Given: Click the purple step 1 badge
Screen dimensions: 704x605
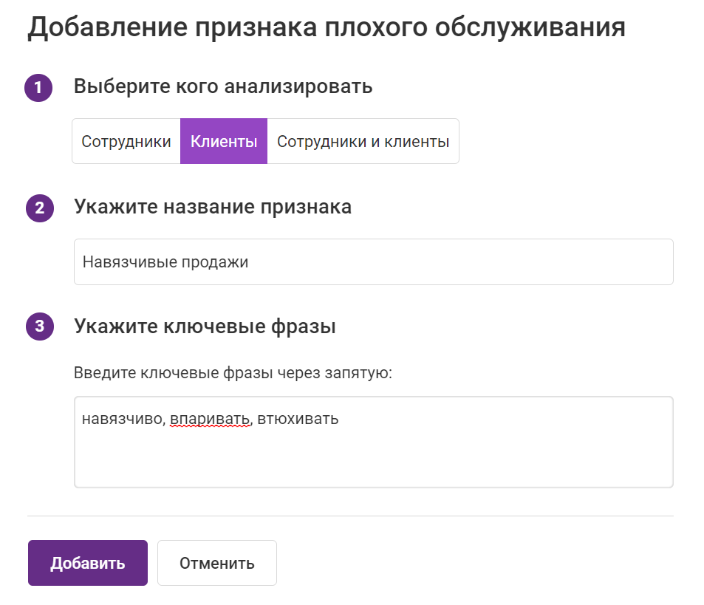Looking at the screenshot, I should [39, 88].
